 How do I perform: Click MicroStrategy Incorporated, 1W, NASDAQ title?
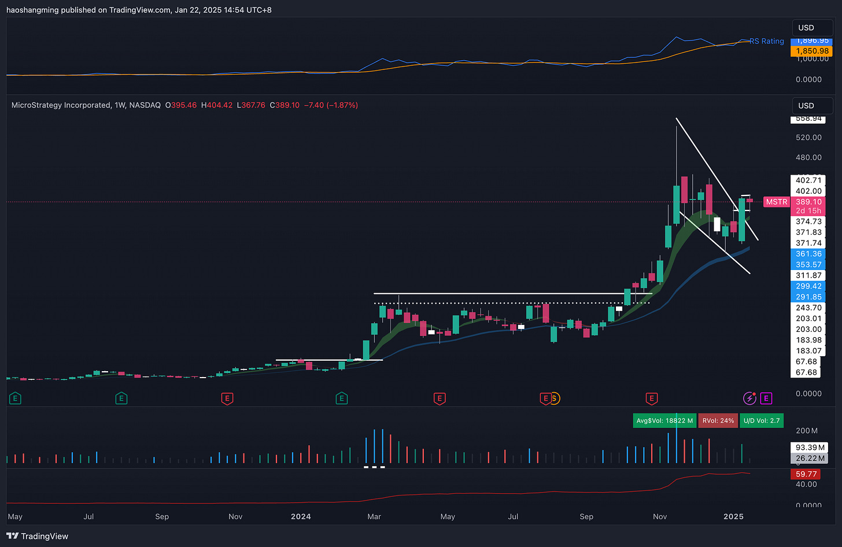tap(86, 105)
